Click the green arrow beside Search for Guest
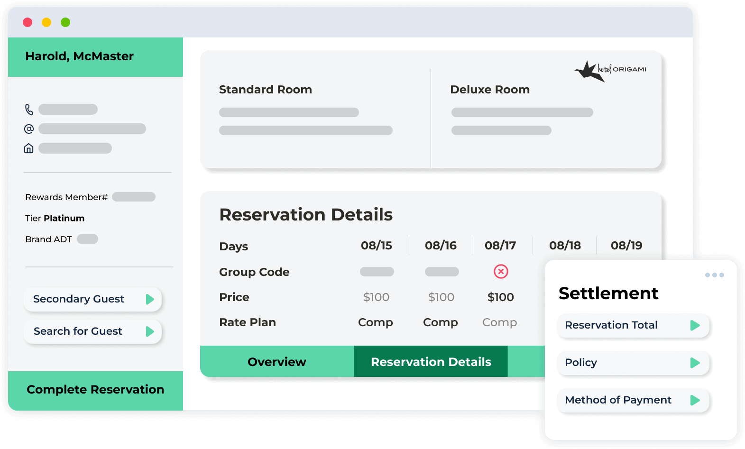Image resolution: width=745 pixels, height=449 pixels. [150, 331]
